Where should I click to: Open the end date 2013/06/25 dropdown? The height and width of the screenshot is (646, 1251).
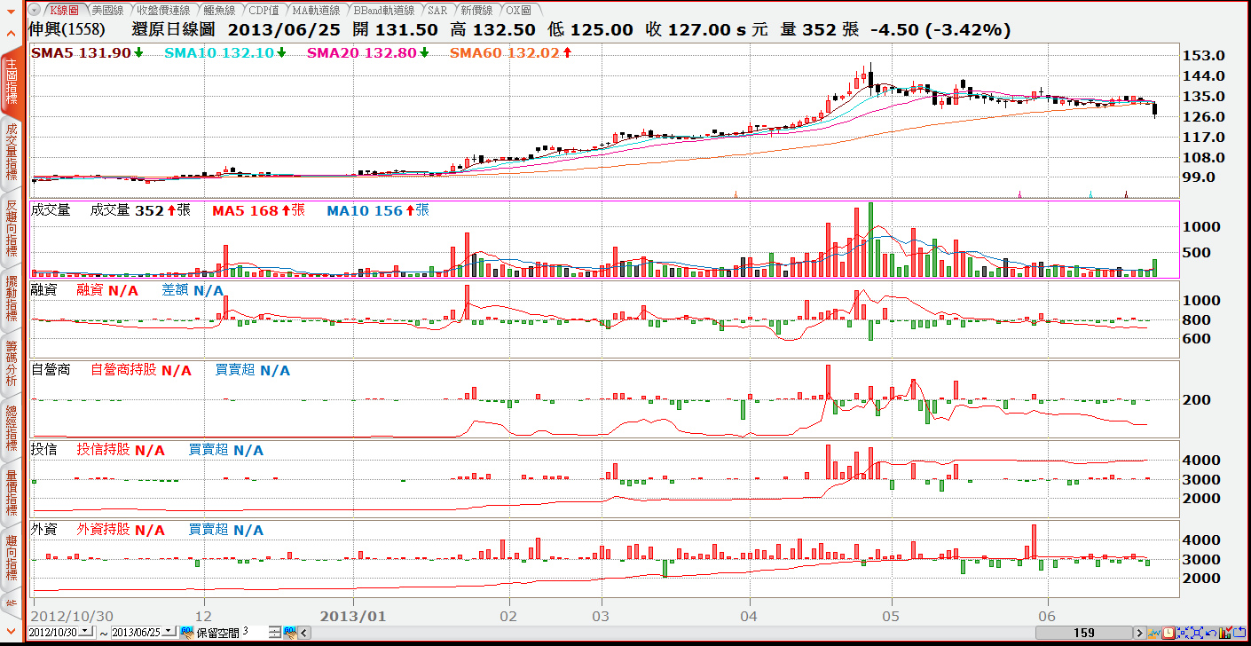169,632
